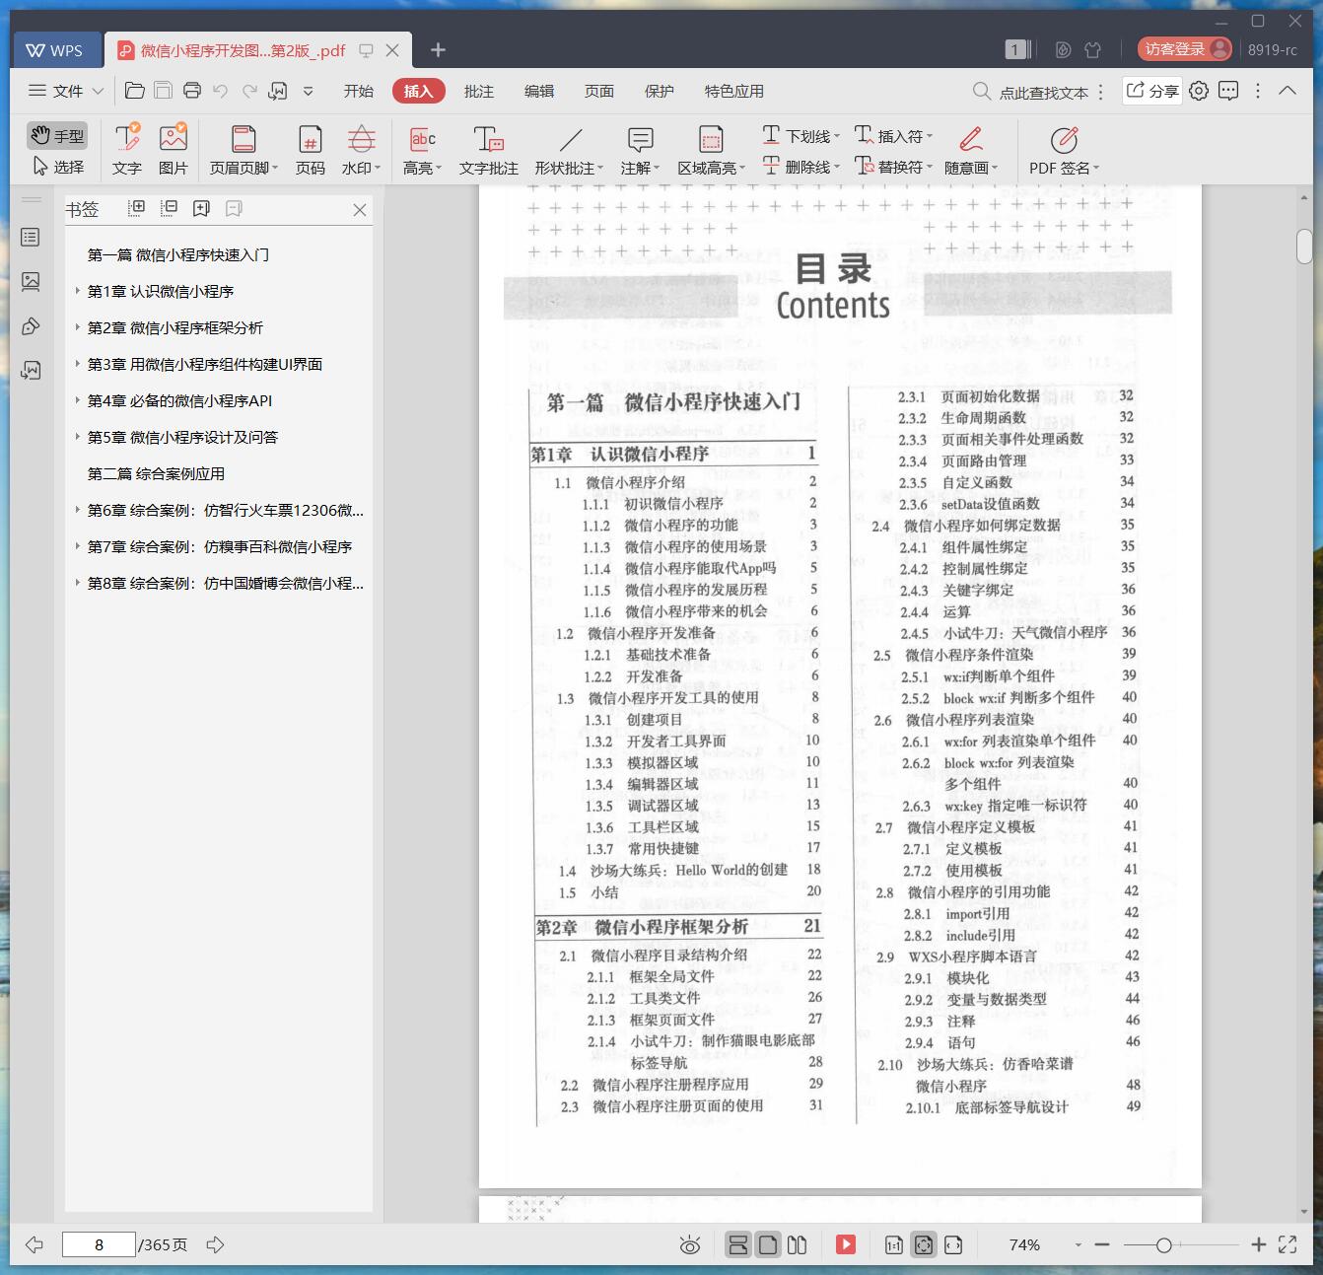Go to the next page arrow
Screen dimensions: 1323x1275
(x=215, y=1244)
